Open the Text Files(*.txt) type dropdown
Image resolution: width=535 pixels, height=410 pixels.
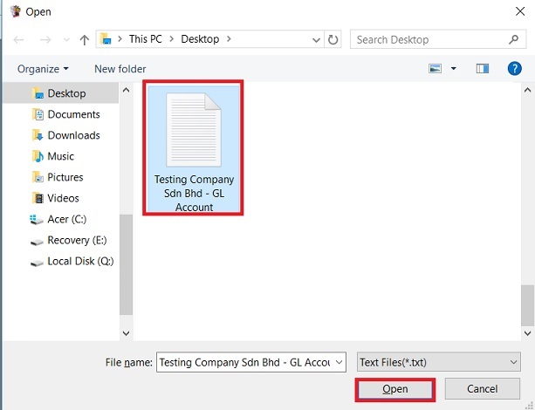[x=438, y=362]
